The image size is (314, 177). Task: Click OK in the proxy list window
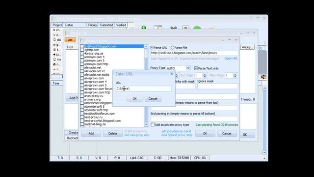pyautogui.click(x=245, y=135)
